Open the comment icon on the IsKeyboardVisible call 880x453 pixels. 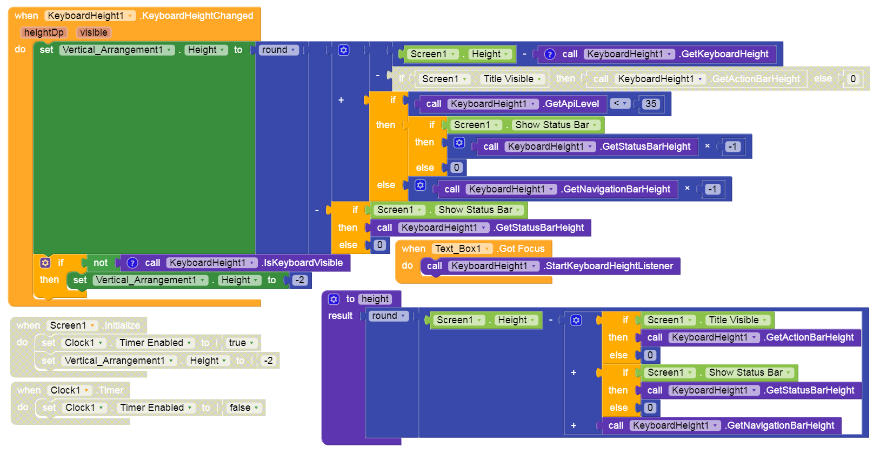click(x=132, y=263)
